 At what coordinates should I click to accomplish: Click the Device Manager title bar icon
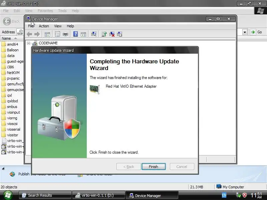(28, 19)
